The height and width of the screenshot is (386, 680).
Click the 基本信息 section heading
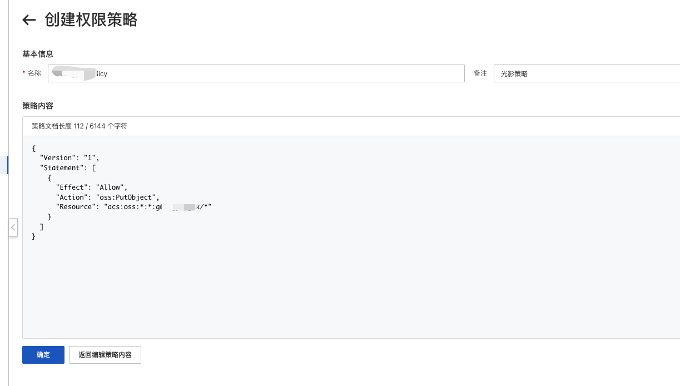[38, 54]
